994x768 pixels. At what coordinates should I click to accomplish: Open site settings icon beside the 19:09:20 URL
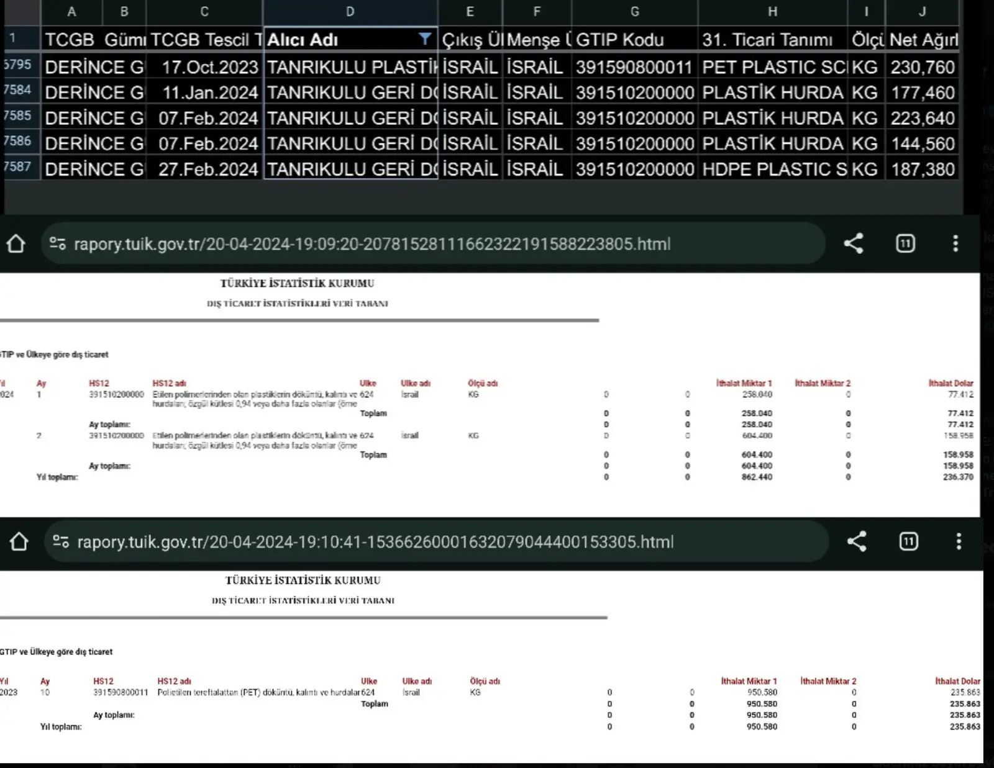(x=58, y=243)
